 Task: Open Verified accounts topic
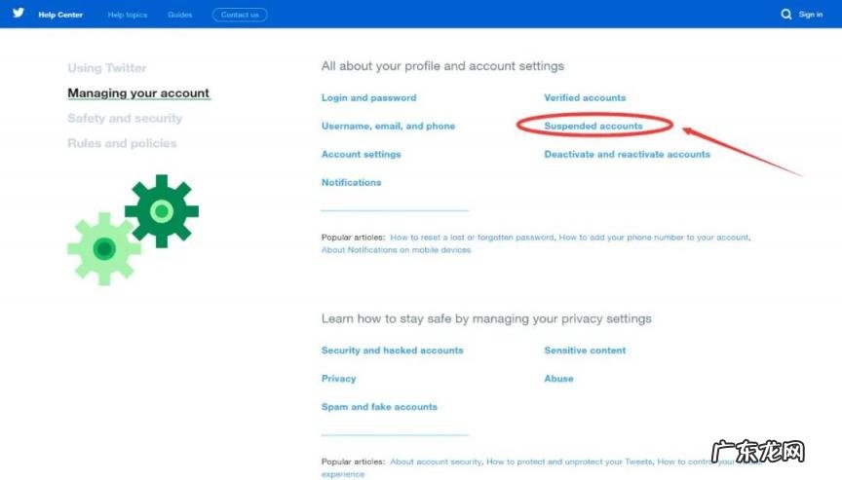click(x=585, y=98)
